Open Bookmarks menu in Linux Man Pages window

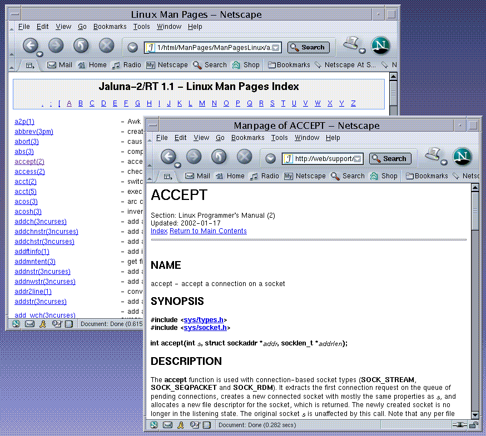coord(110,27)
